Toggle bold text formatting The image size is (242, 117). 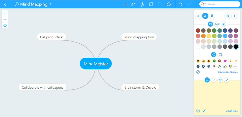click(x=228, y=16)
